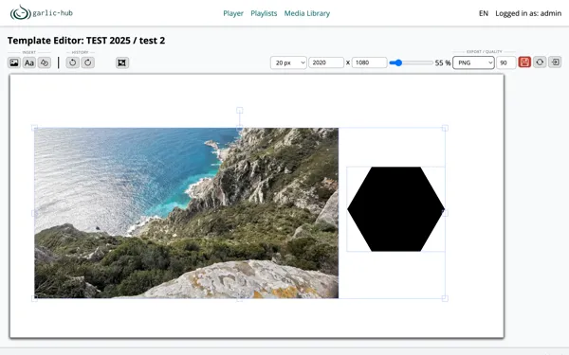Click the Logged in as: admin link
Image resolution: width=569 pixels, height=355 pixels.
pyautogui.click(x=528, y=13)
